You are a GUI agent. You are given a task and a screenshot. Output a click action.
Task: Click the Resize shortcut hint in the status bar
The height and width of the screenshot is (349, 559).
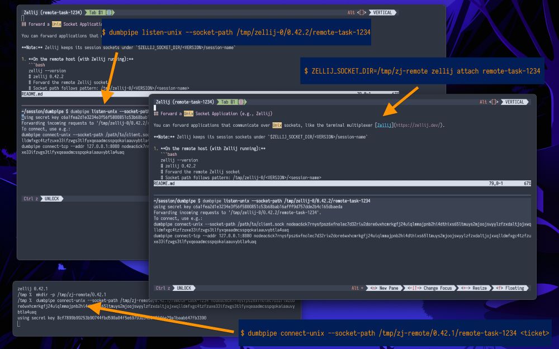(474, 288)
